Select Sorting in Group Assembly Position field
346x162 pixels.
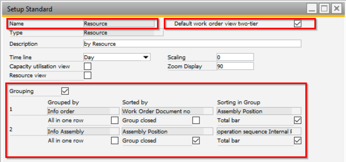click(x=259, y=111)
